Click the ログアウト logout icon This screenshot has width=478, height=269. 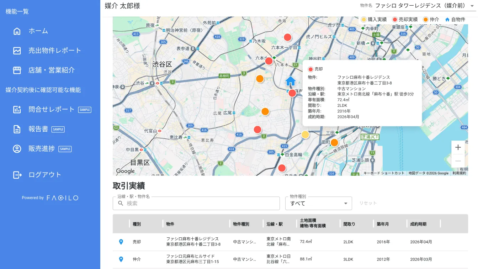[17, 175]
